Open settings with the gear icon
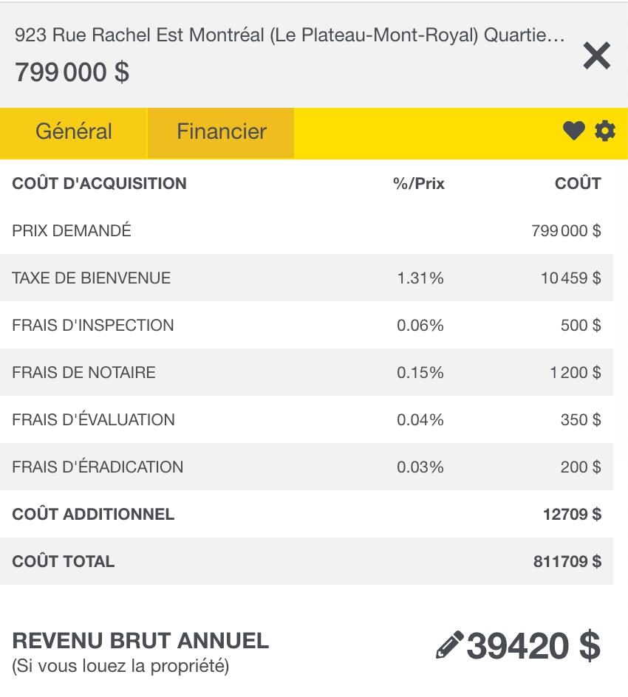The width and height of the screenshot is (628, 697). coord(605,131)
